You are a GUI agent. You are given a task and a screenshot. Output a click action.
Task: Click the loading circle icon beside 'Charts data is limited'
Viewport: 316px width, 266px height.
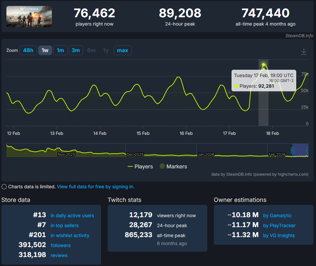click(x=4, y=187)
